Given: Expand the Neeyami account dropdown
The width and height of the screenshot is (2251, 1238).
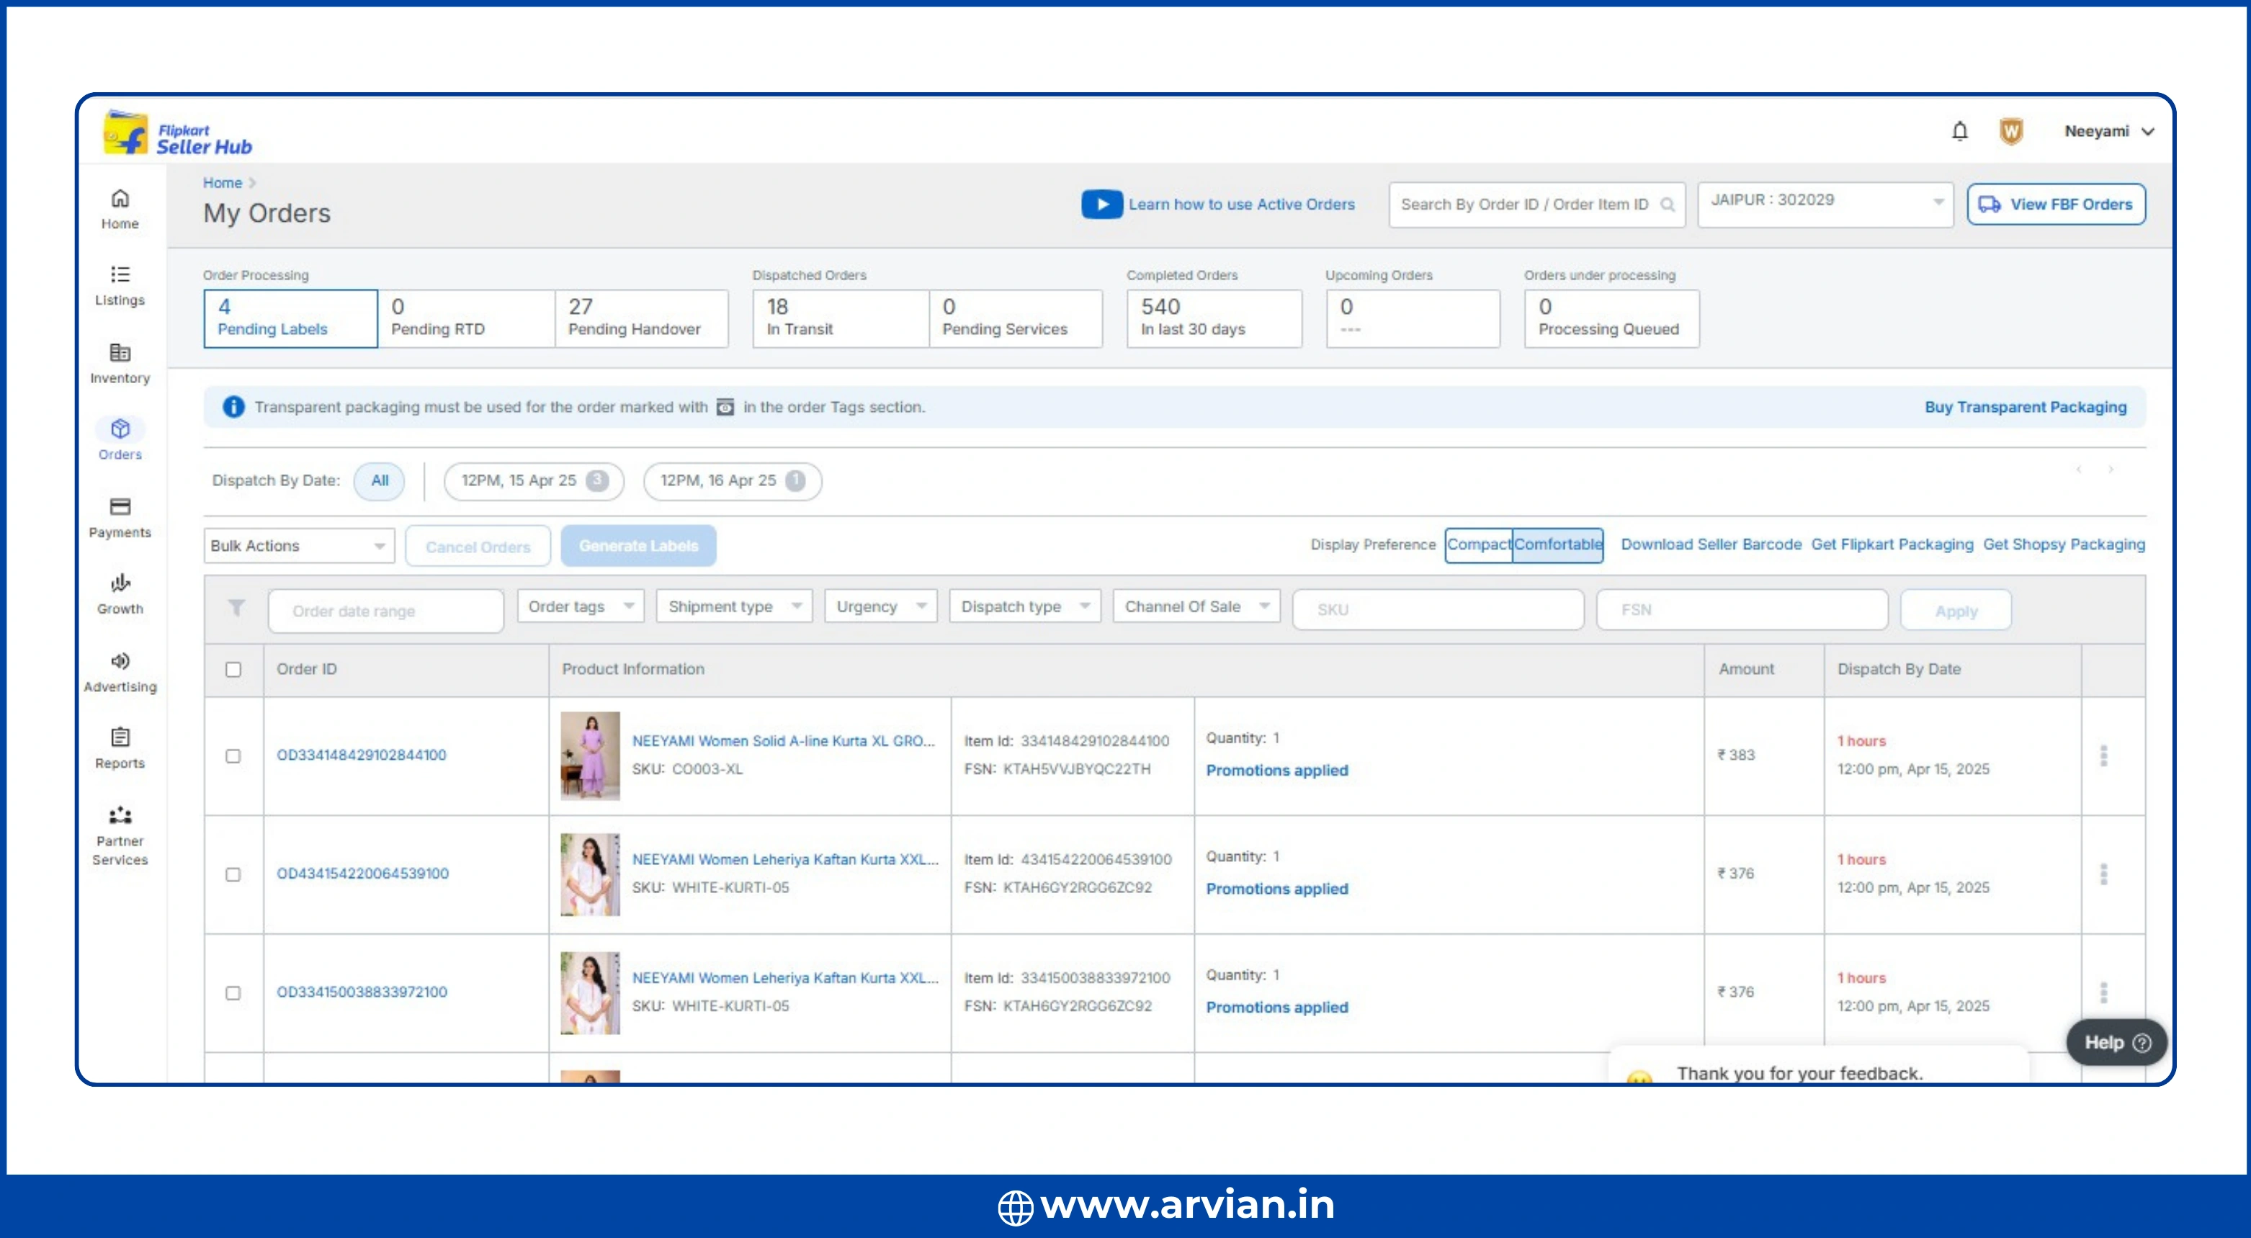Looking at the screenshot, I should coord(2109,131).
